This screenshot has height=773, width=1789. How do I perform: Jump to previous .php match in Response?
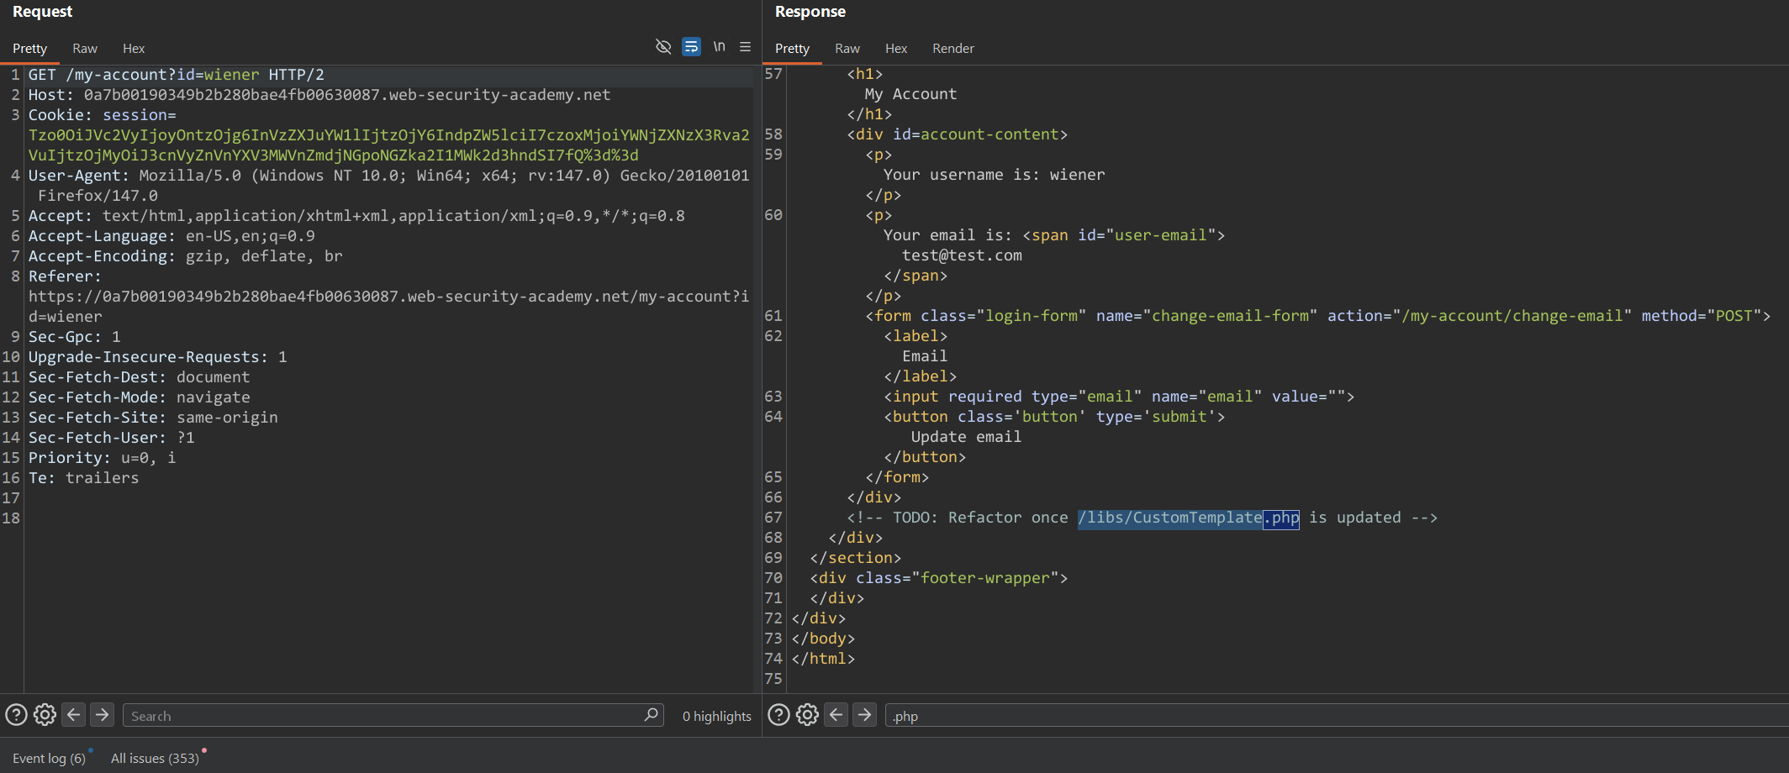point(836,715)
